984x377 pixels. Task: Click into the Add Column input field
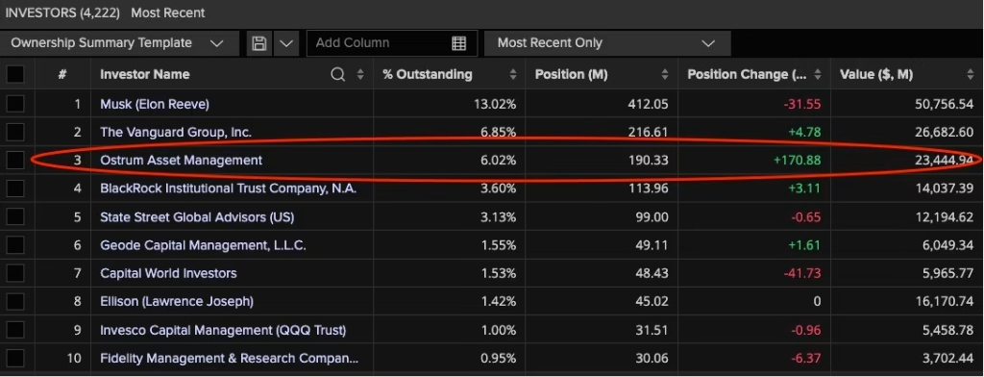[x=379, y=43]
